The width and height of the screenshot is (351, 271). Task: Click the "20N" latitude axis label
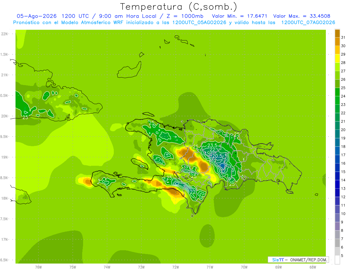[5, 116]
